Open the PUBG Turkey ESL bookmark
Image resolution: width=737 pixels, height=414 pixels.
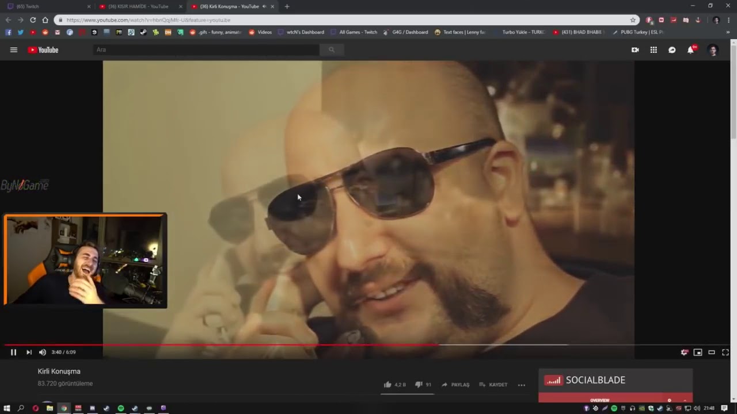click(x=638, y=32)
